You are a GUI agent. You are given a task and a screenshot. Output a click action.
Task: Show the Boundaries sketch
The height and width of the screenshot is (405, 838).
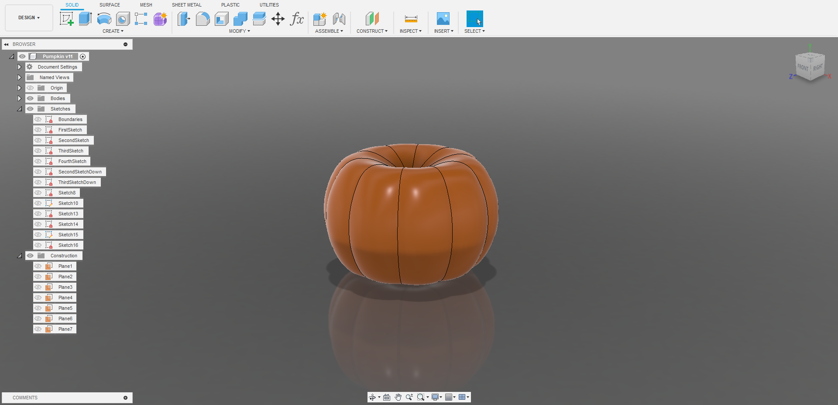pyautogui.click(x=38, y=119)
